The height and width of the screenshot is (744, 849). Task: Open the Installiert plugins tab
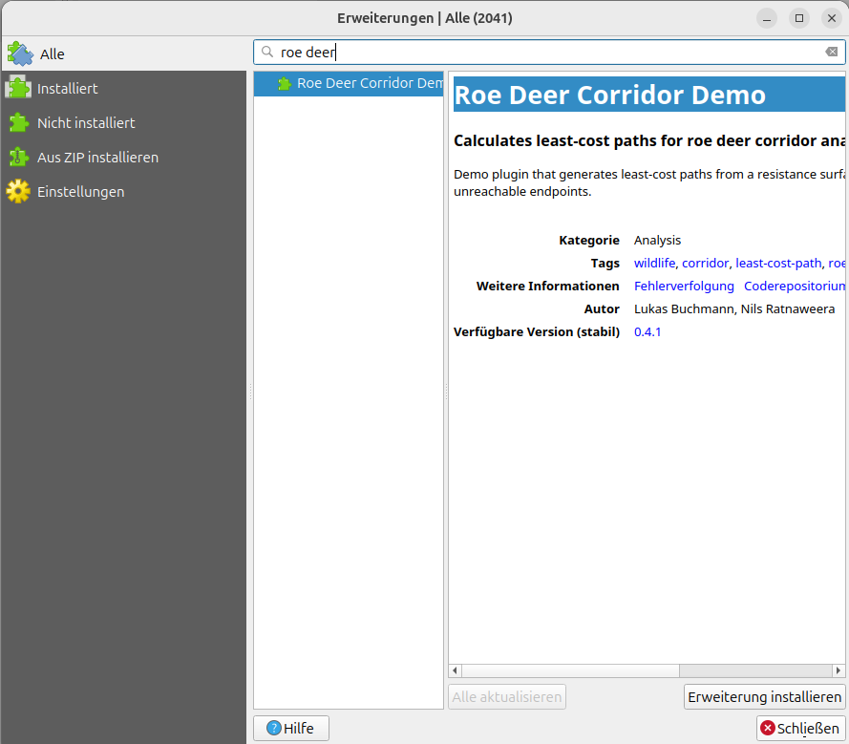[x=67, y=89]
